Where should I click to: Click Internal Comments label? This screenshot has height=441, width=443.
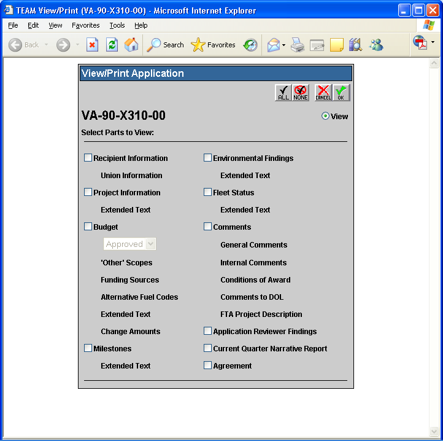pyautogui.click(x=253, y=262)
